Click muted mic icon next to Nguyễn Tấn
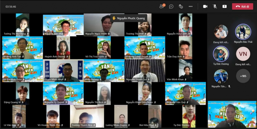This screenshot has height=129, width=257. 229,87
